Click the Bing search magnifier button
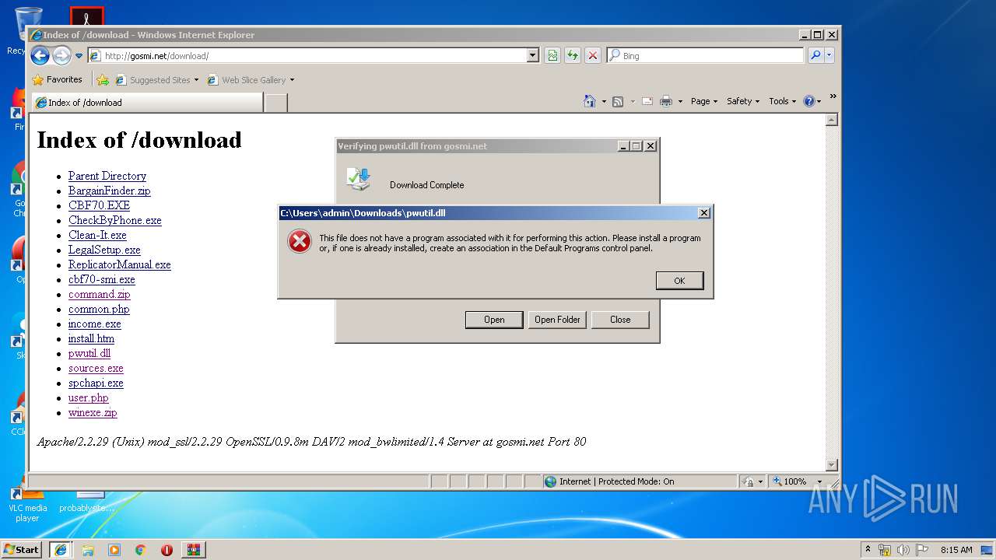The height and width of the screenshot is (560, 996). (815, 55)
